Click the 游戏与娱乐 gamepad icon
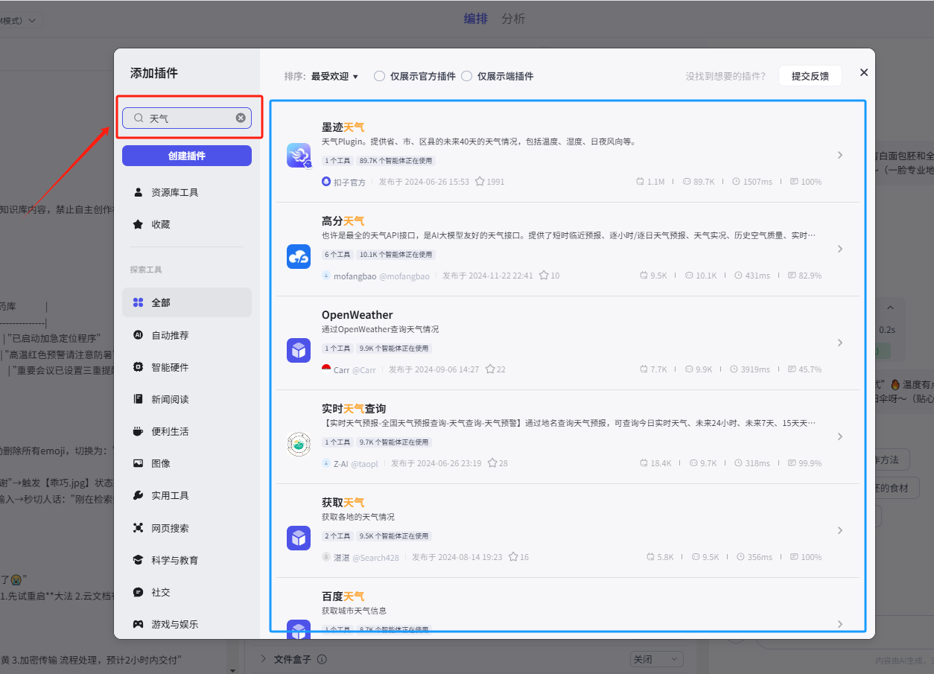The image size is (934, 674). point(138,624)
